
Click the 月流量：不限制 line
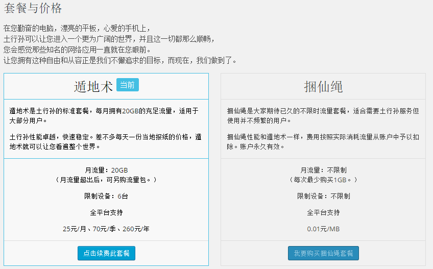point(323,170)
